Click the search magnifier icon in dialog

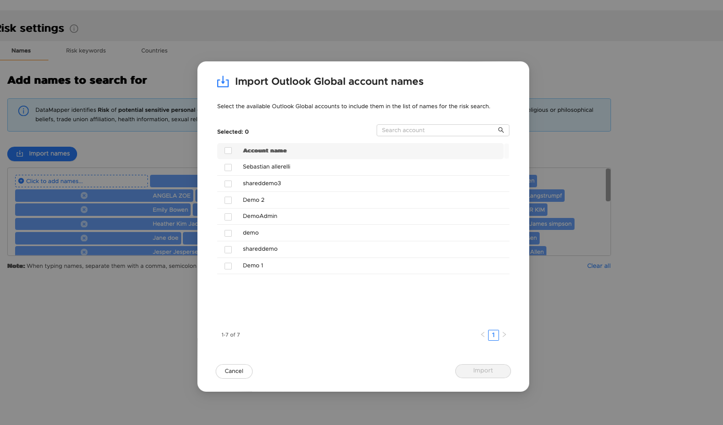click(x=501, y=130)
